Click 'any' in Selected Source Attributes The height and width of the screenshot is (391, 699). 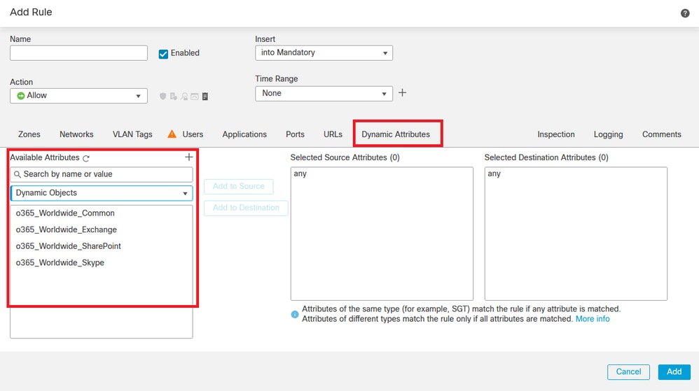300,173
